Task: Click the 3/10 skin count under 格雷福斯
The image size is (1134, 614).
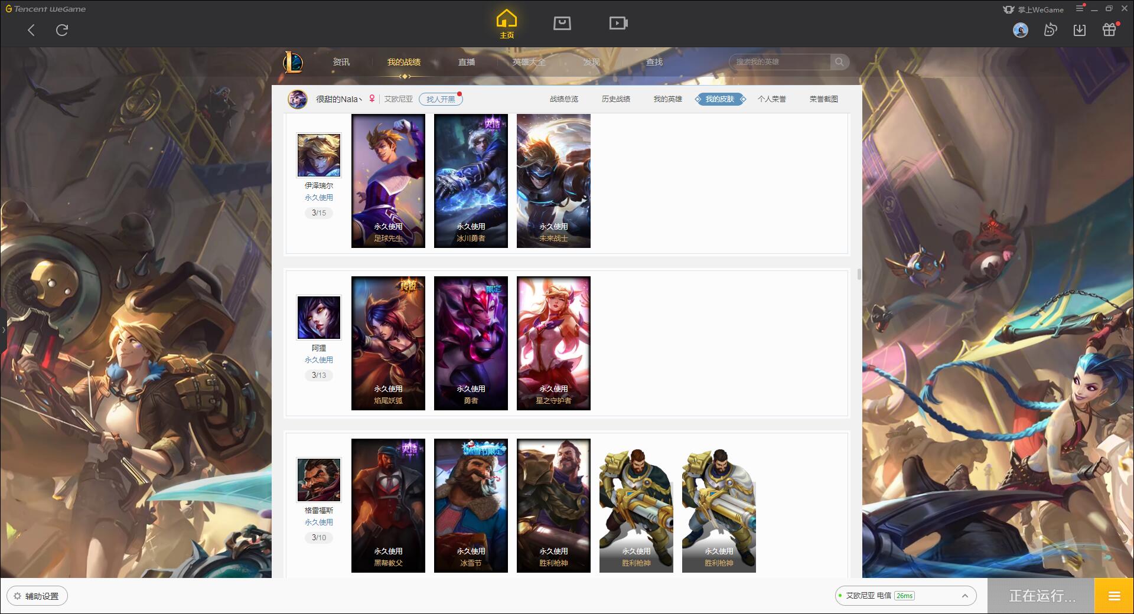Action: coord(319,538)
